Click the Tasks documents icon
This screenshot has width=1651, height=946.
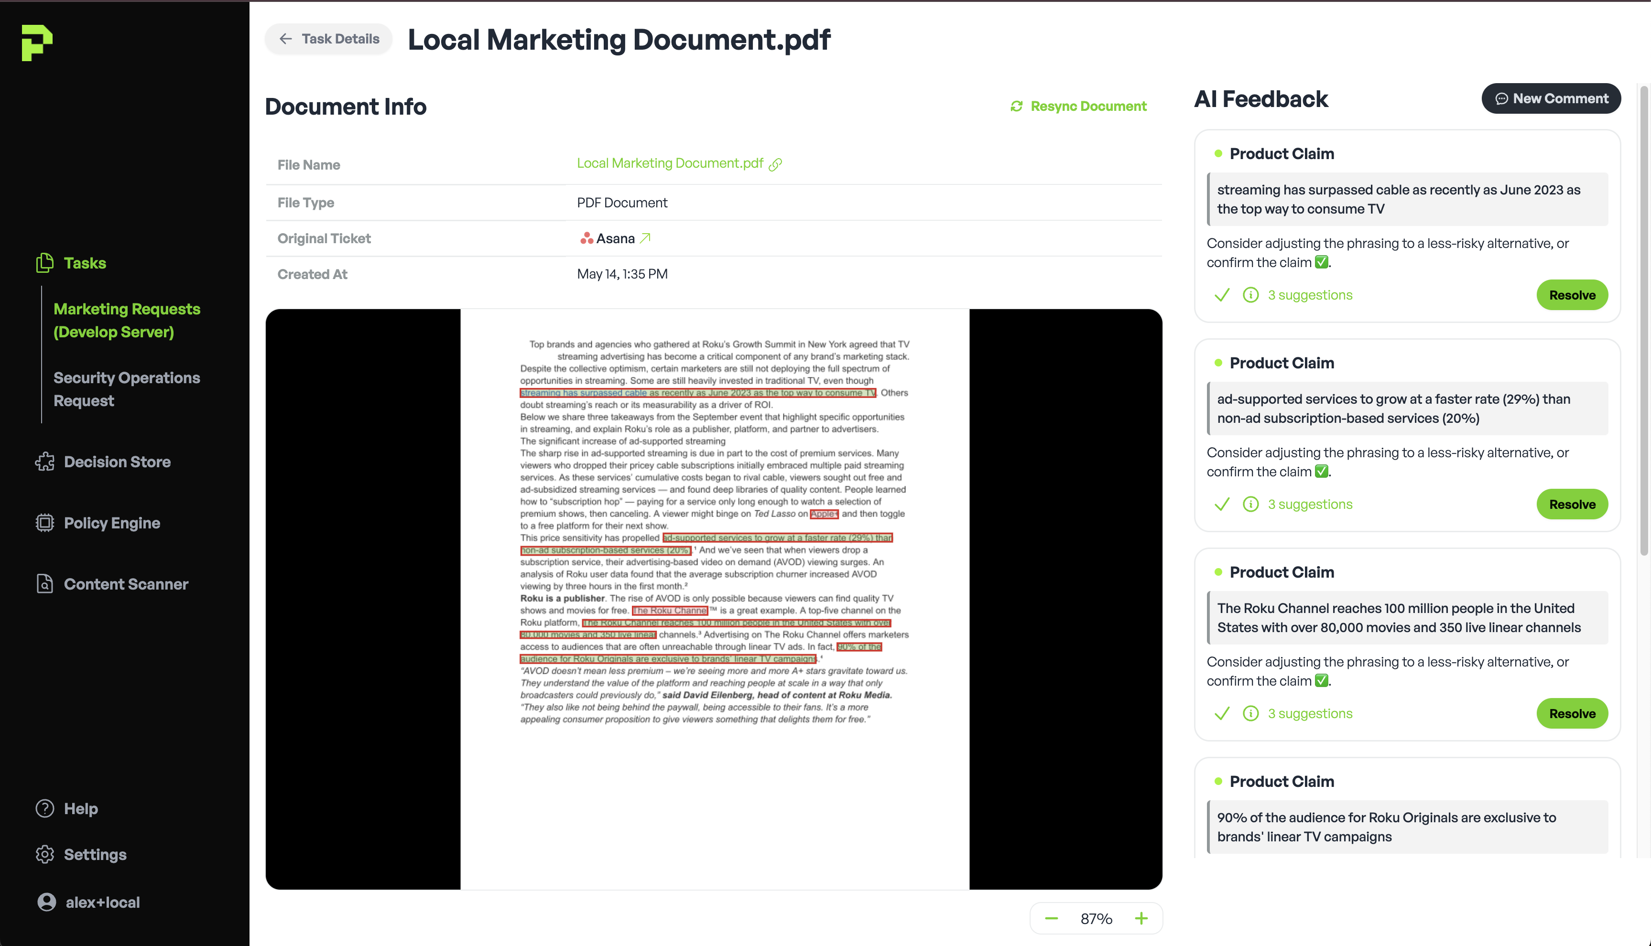[x=44, y=262]
